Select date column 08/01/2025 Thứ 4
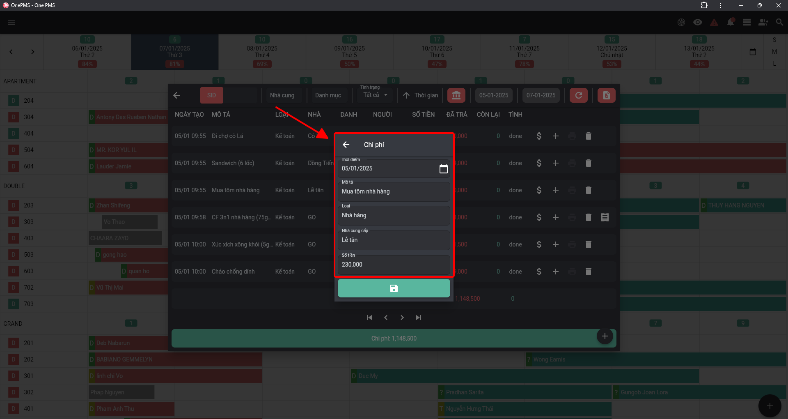Image resolution: width=788 pixels, height=419 pixels. click(x=262, y=52)
